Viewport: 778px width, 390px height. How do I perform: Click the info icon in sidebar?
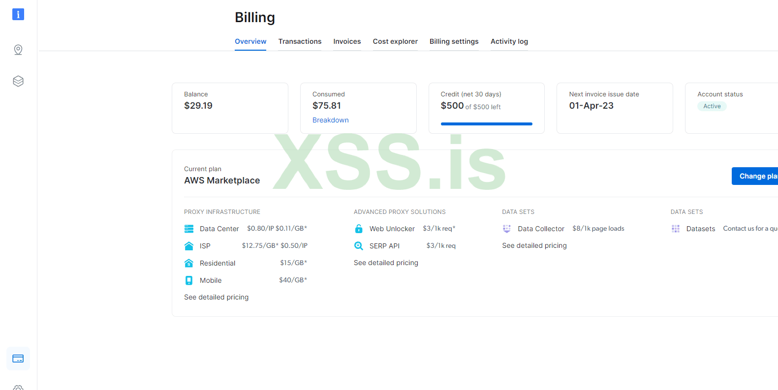point(18,14)
